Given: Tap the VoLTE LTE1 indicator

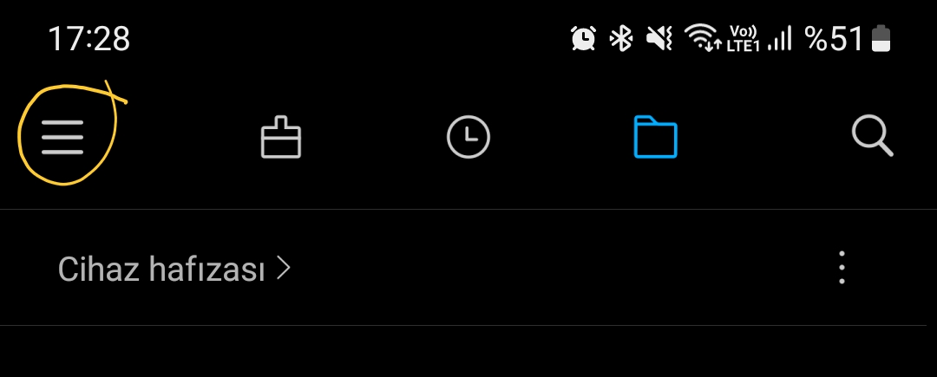Looking at the screenshot, I should 743,39.
